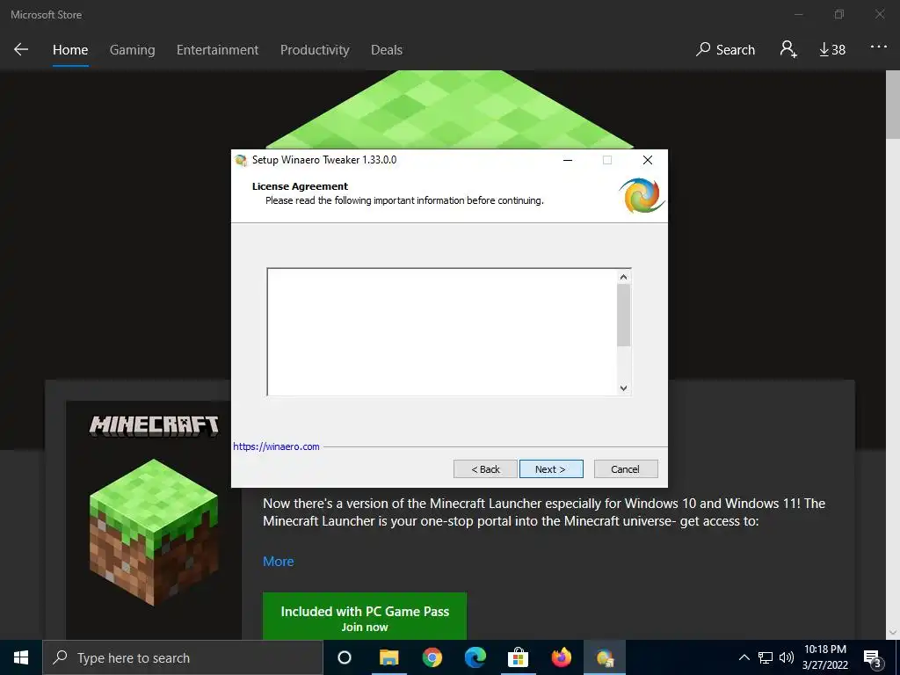Open the Windows Start button
Screen dimensions: 900x675
pyautogui.click(x=21, y=657)
